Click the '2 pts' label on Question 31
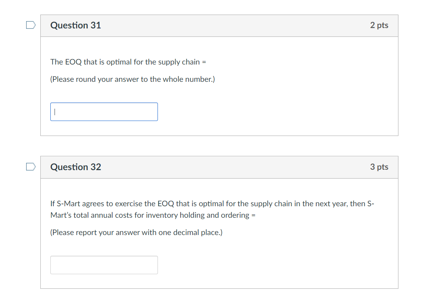Viewport: 433px width, 303px height. (379, 25)
